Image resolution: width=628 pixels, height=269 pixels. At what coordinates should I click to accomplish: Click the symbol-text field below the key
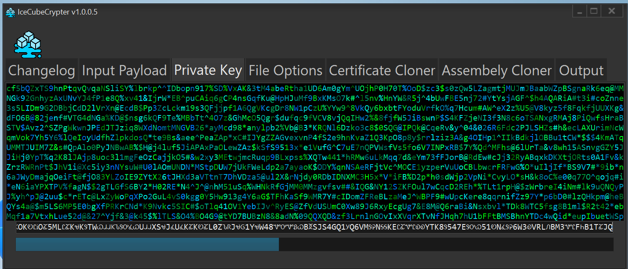pos(314,227)
